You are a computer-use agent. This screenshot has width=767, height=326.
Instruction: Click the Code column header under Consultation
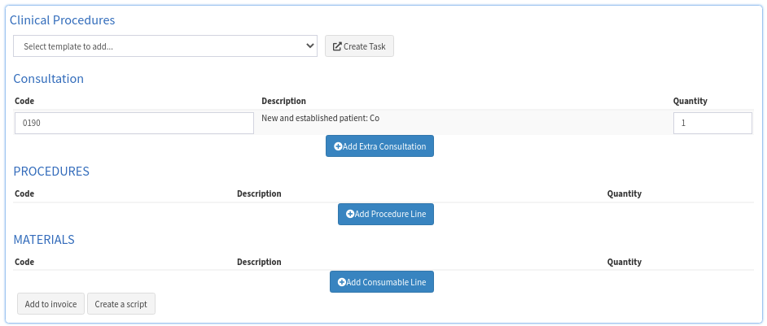click(x=24, y=102)
